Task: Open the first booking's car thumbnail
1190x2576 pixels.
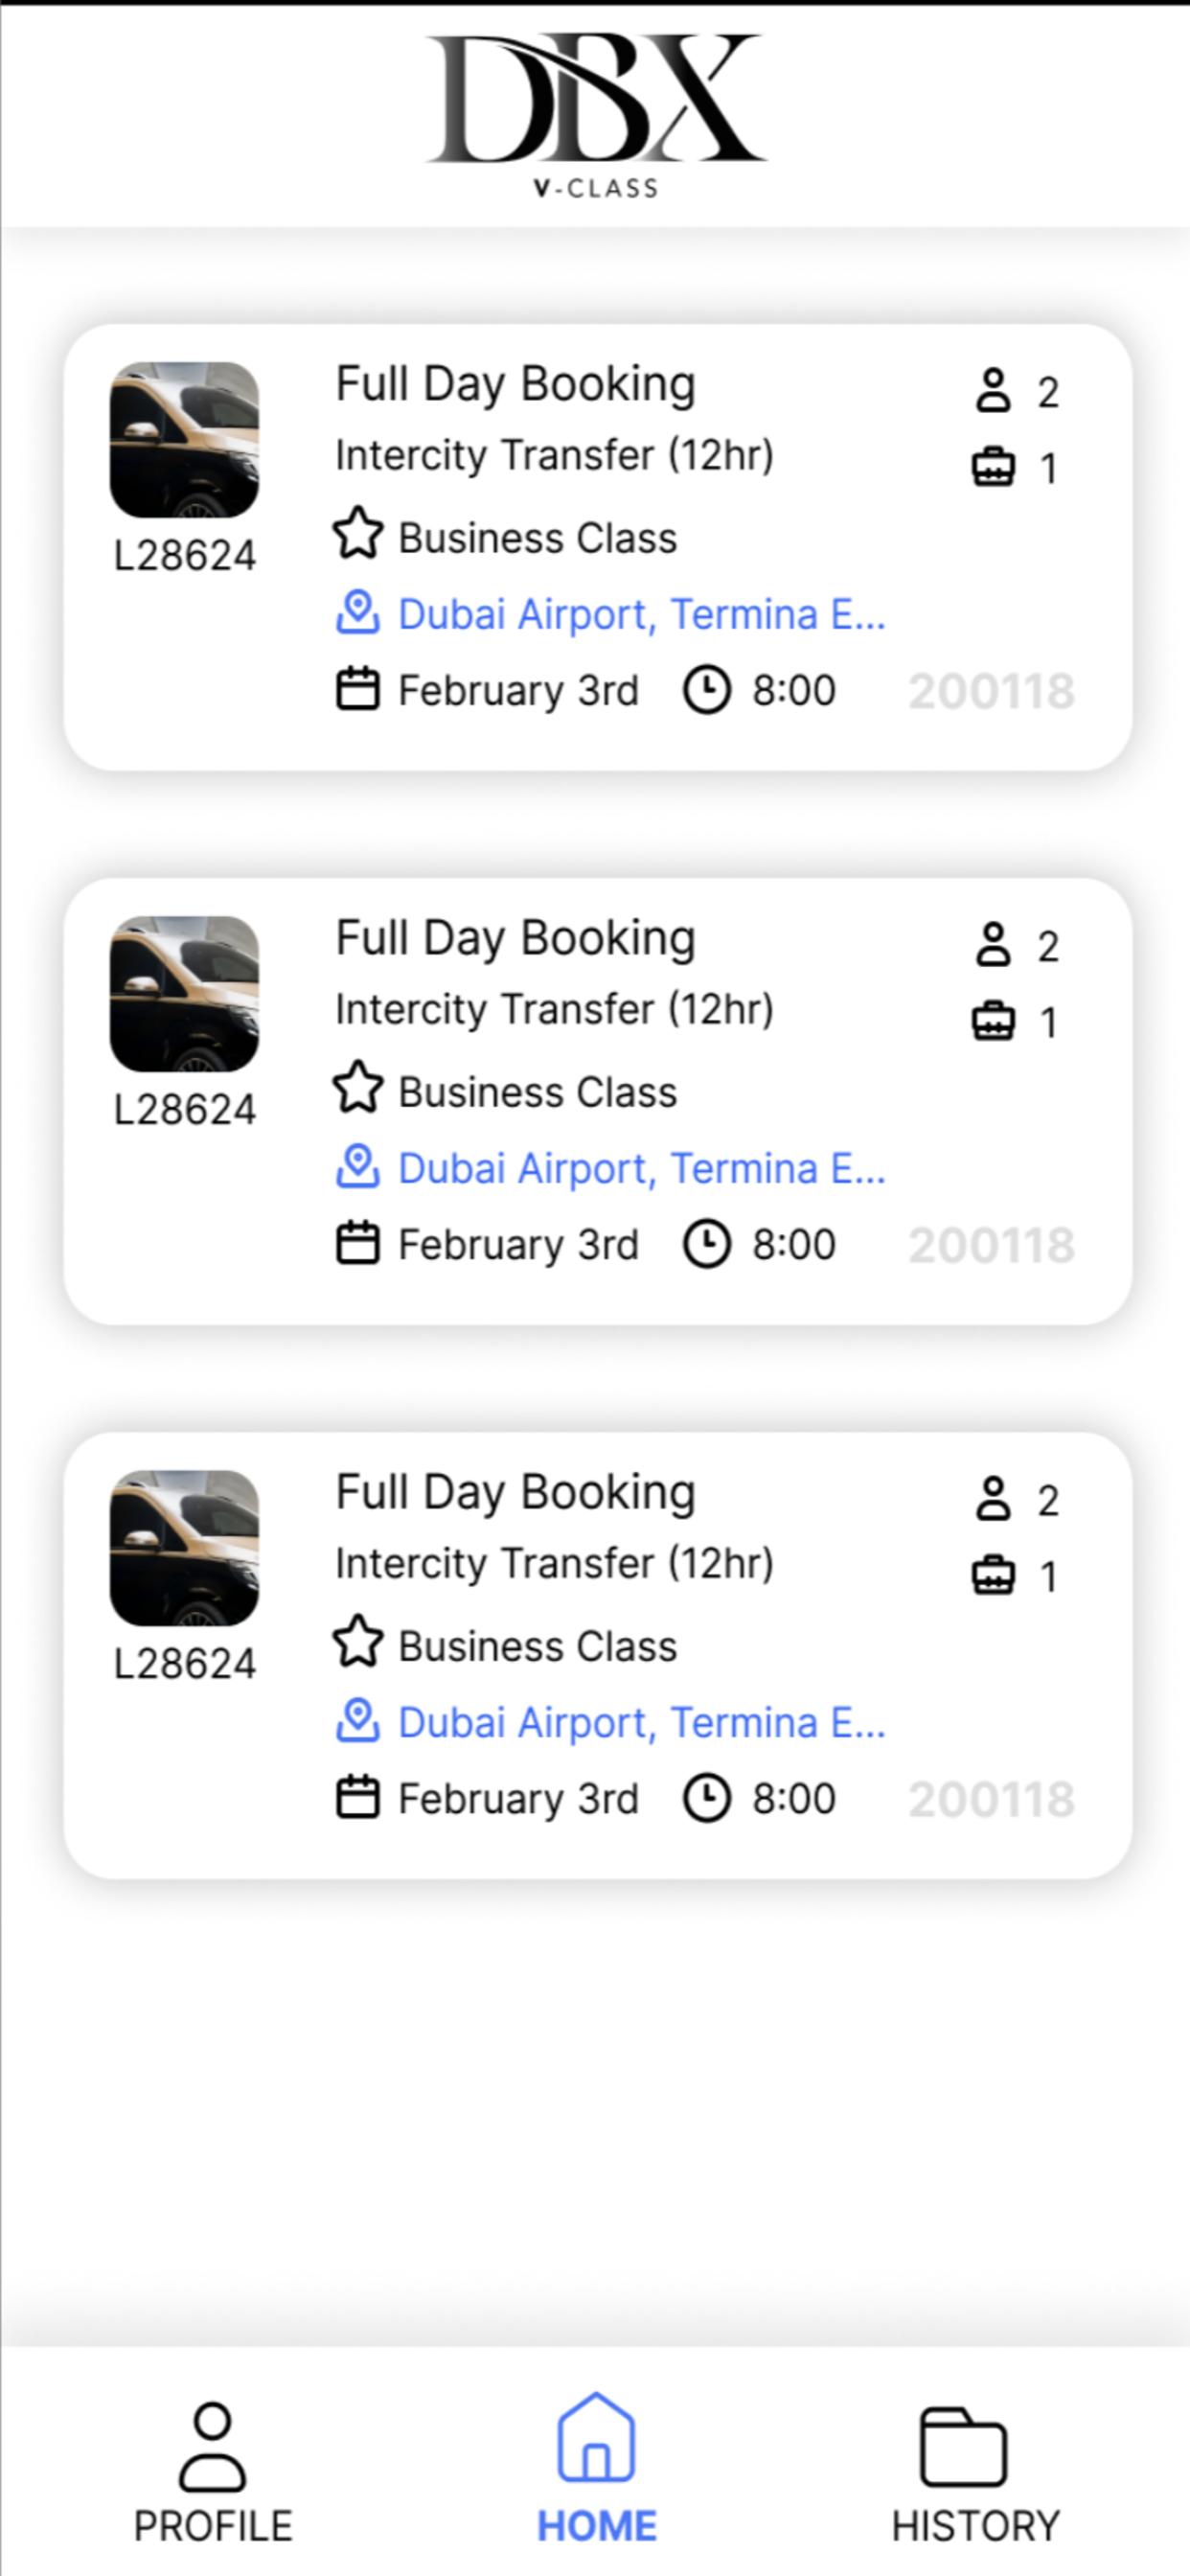Action: [x=184, y=440]
